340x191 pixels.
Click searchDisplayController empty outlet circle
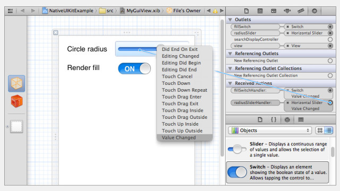point(330,39)
